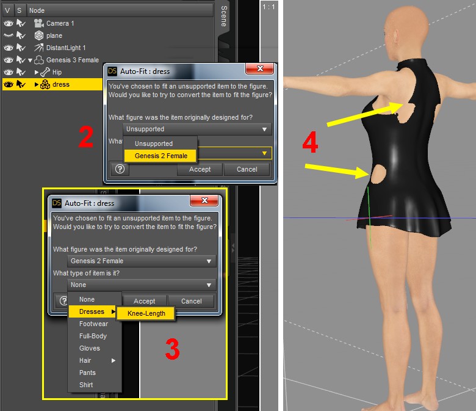Click the Camera 1 camera icon
The image size is (476, 411).
(x=39, y=23)
